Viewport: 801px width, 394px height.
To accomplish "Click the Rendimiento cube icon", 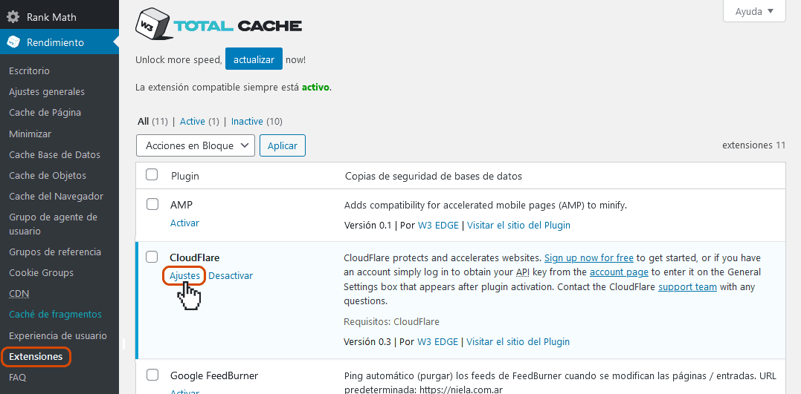I will click(x=13, y=42).
